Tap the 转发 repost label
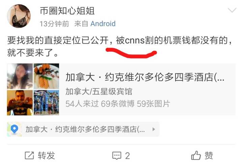Viewport: 243px width, 164px height. pos(47,155)
